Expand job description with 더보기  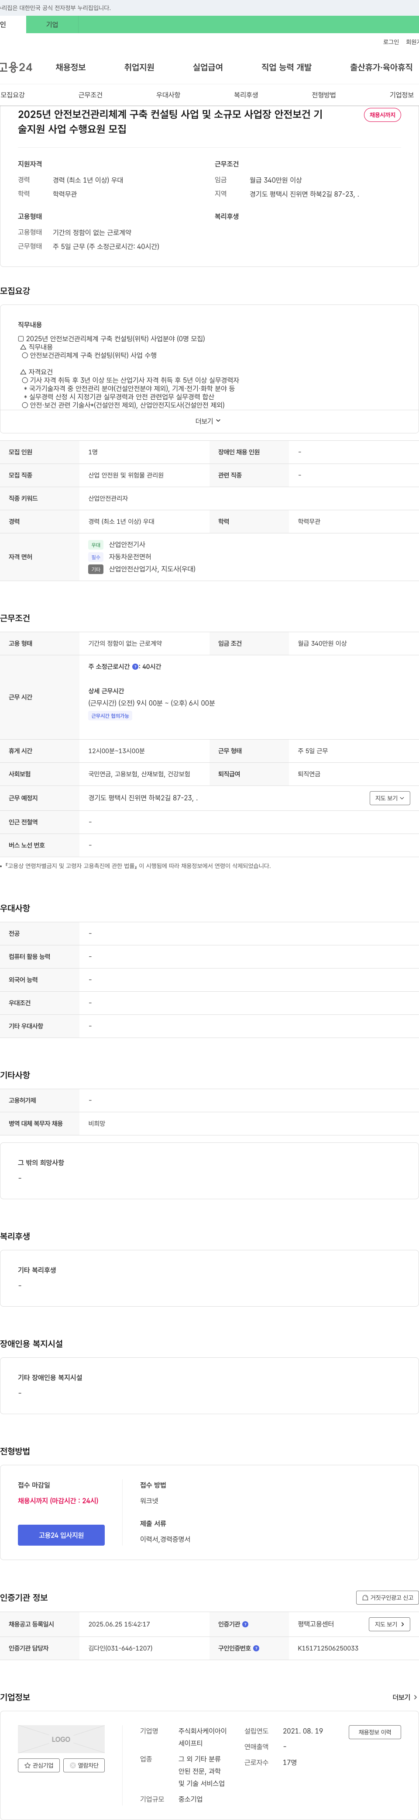click(208, 421)
